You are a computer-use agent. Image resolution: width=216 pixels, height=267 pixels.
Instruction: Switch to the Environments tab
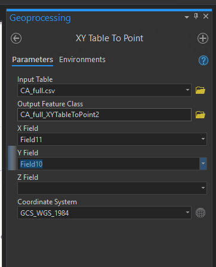(82, 60)
